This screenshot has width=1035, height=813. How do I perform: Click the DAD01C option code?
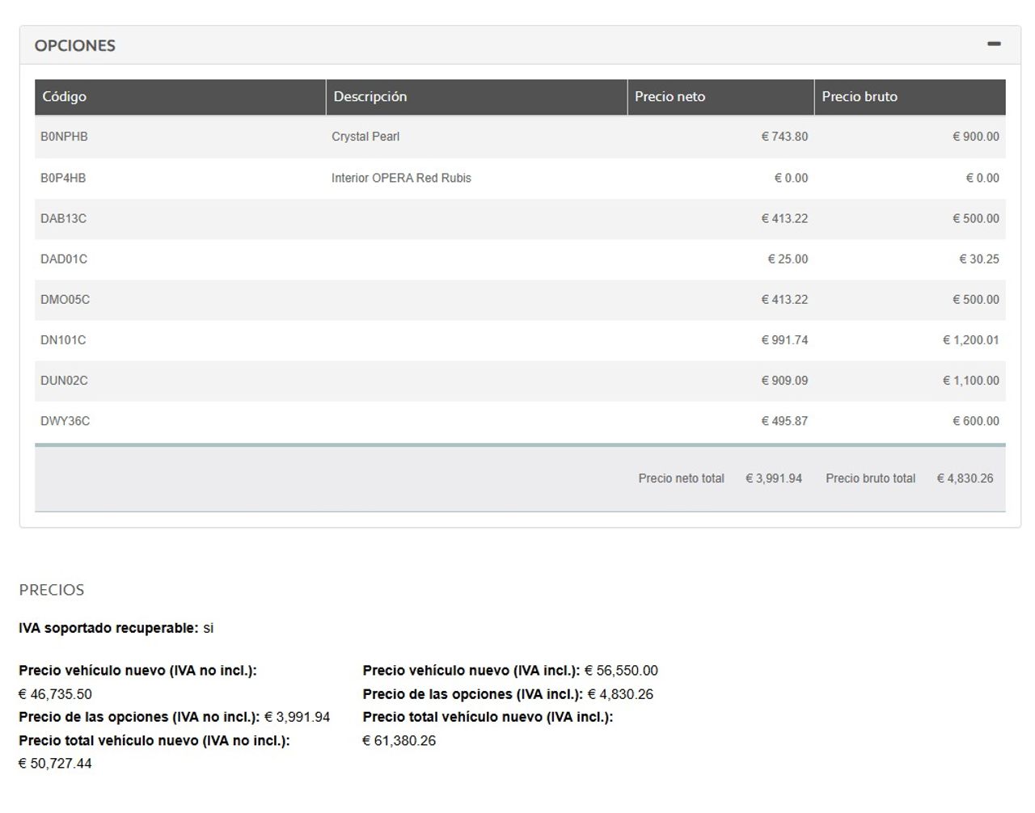pos(64,259)
